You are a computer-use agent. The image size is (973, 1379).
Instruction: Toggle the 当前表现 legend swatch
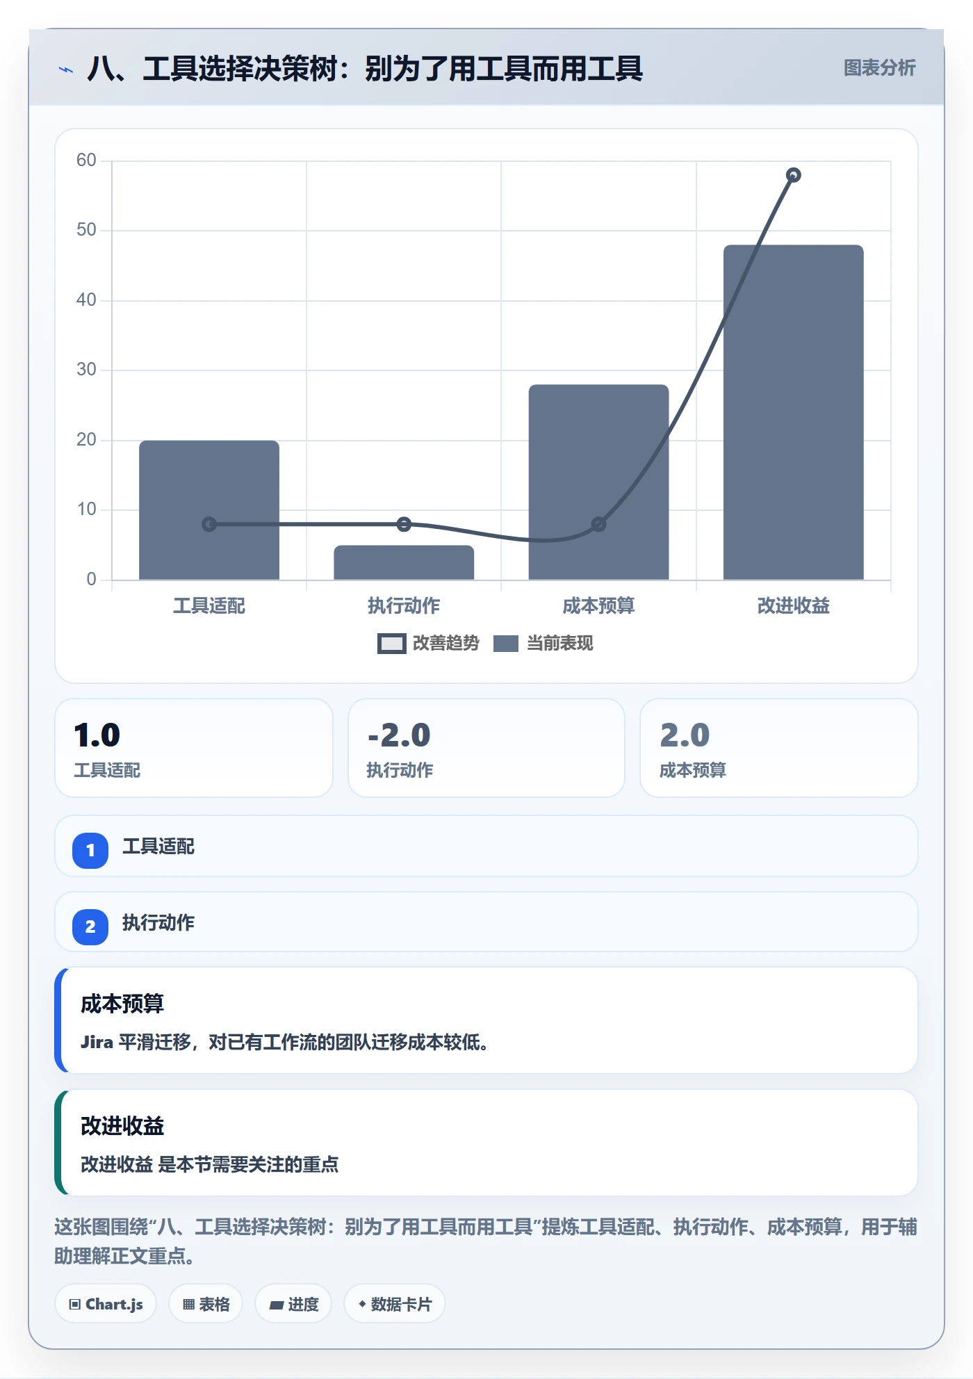coord(505,644)
